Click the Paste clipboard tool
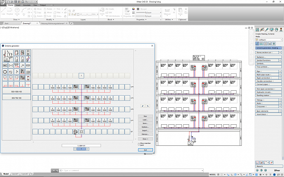The width and height of the screenshot is (284, 177). 180,11
